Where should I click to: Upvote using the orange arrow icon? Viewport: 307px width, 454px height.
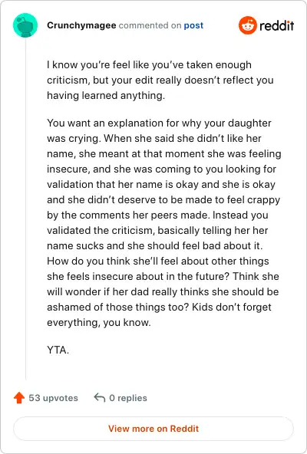[x=19, y=398]
